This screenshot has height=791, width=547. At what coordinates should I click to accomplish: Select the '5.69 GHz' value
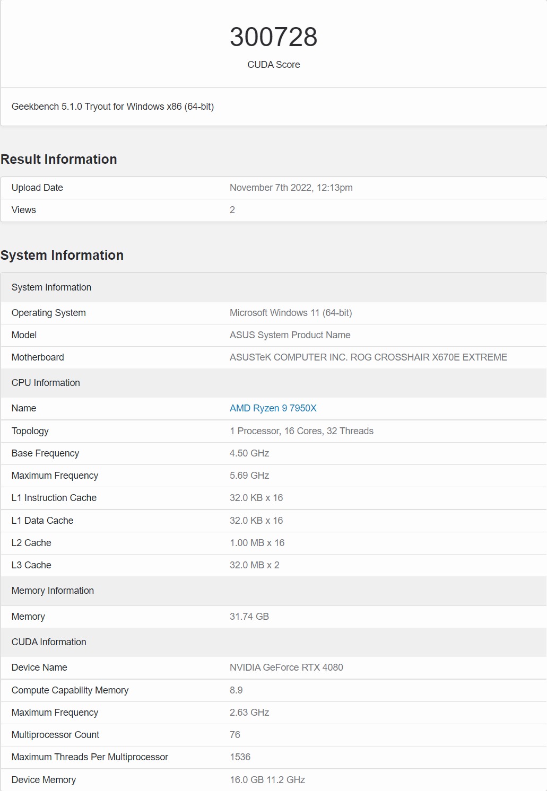pyautogui.click(x=249, y=476)
